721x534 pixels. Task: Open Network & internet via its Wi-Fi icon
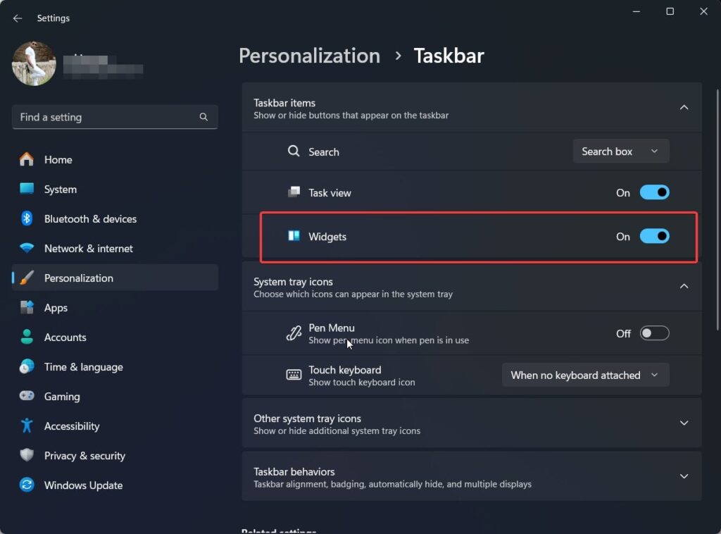click(x=27, y=248)
